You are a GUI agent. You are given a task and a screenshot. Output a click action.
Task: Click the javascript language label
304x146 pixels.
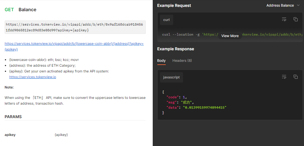171,77
